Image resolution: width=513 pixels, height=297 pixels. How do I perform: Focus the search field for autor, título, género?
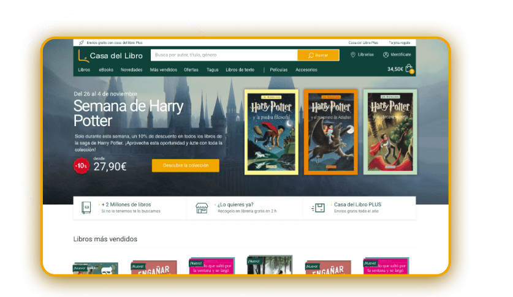pos(223,55)
